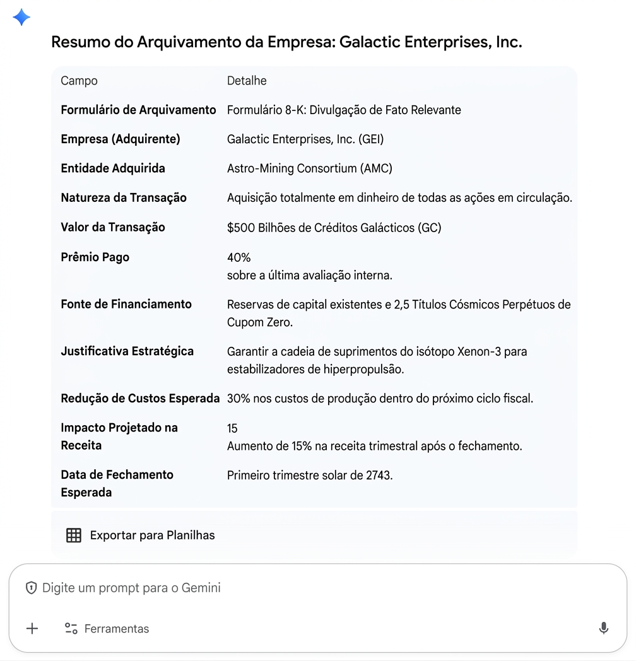This screenshot has width=636, height=661.
Task: Click the microphone icon in prompt box
Action: coord(604,628)
